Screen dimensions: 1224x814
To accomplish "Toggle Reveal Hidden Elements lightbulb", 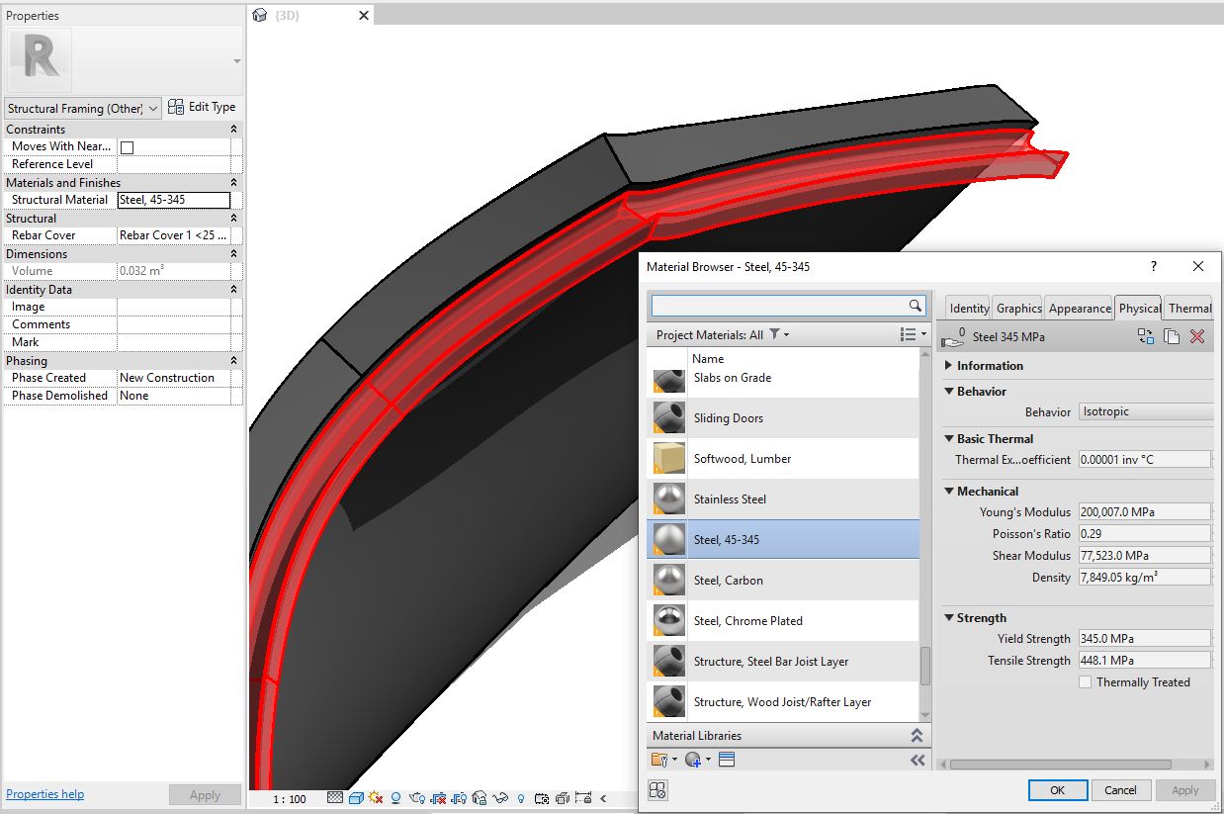I will point(520,798).
